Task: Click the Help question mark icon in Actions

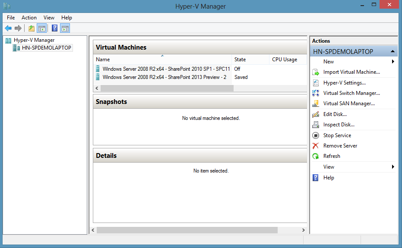Action: point(316,178)
